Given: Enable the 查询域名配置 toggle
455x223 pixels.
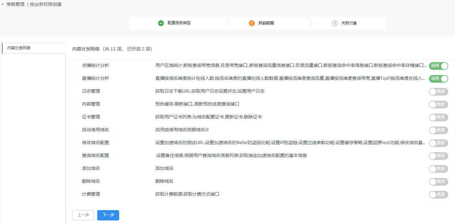Looking at the screenshot, I should point(438,156).
